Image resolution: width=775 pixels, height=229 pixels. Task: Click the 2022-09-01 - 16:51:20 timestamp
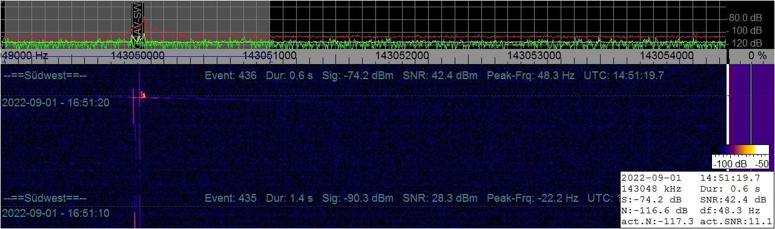pos(56,103)
